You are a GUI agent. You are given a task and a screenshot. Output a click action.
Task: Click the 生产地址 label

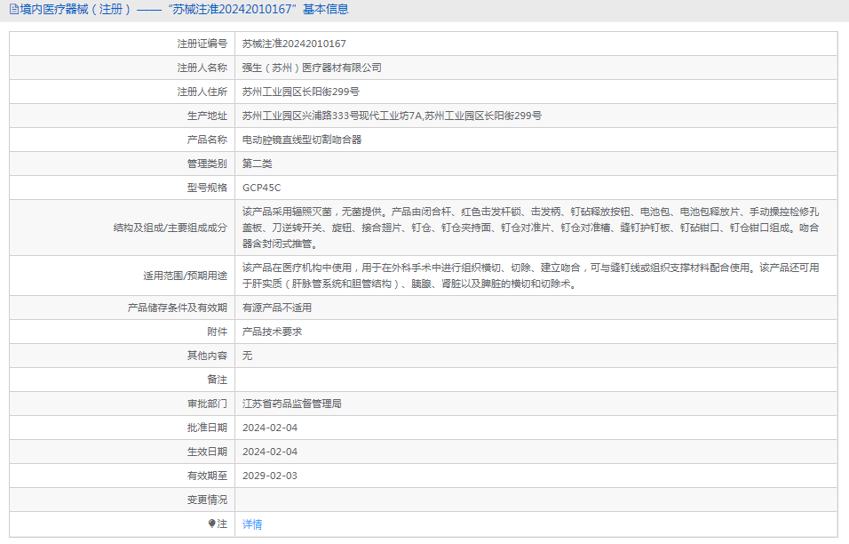(x=207, y=116)
